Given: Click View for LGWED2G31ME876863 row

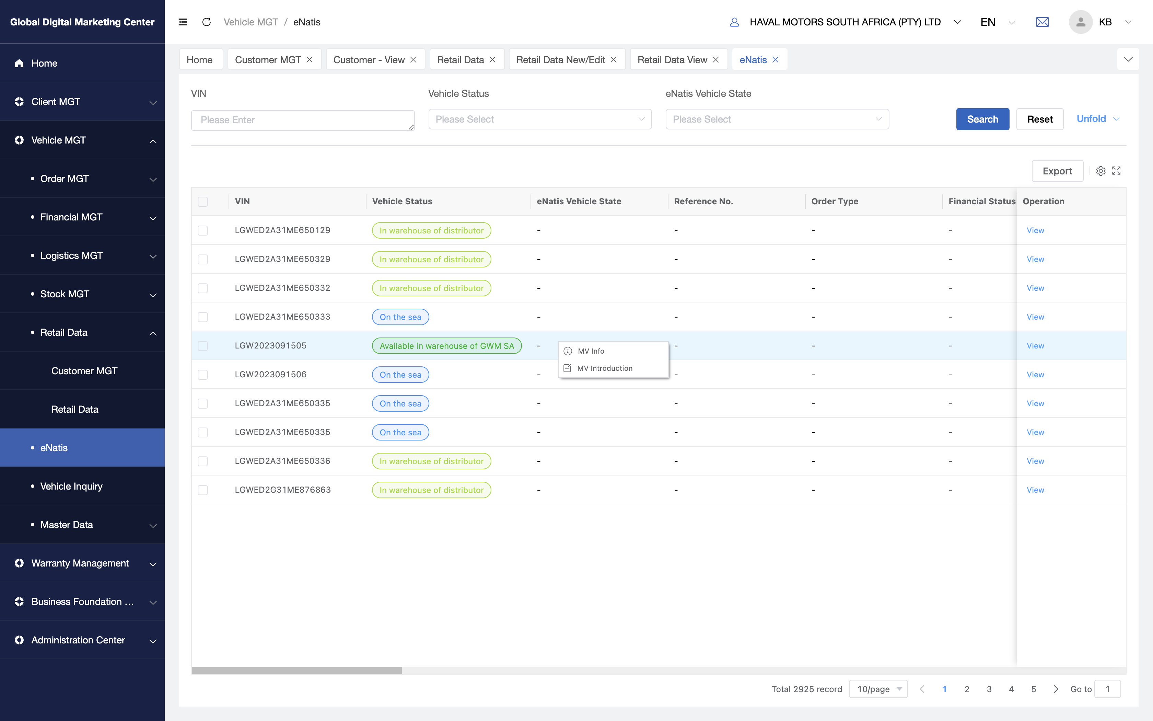Looking at the screenshot, I should pyautogui.click(x=1035, y=490).
